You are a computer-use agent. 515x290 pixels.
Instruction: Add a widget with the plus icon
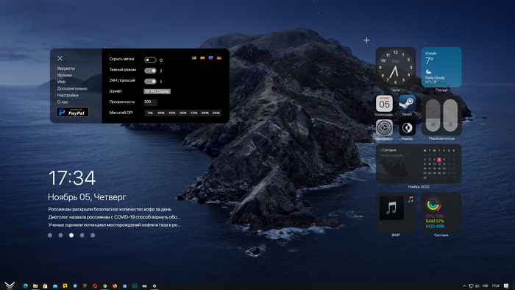pyautogui.click(x=366, y=40)
